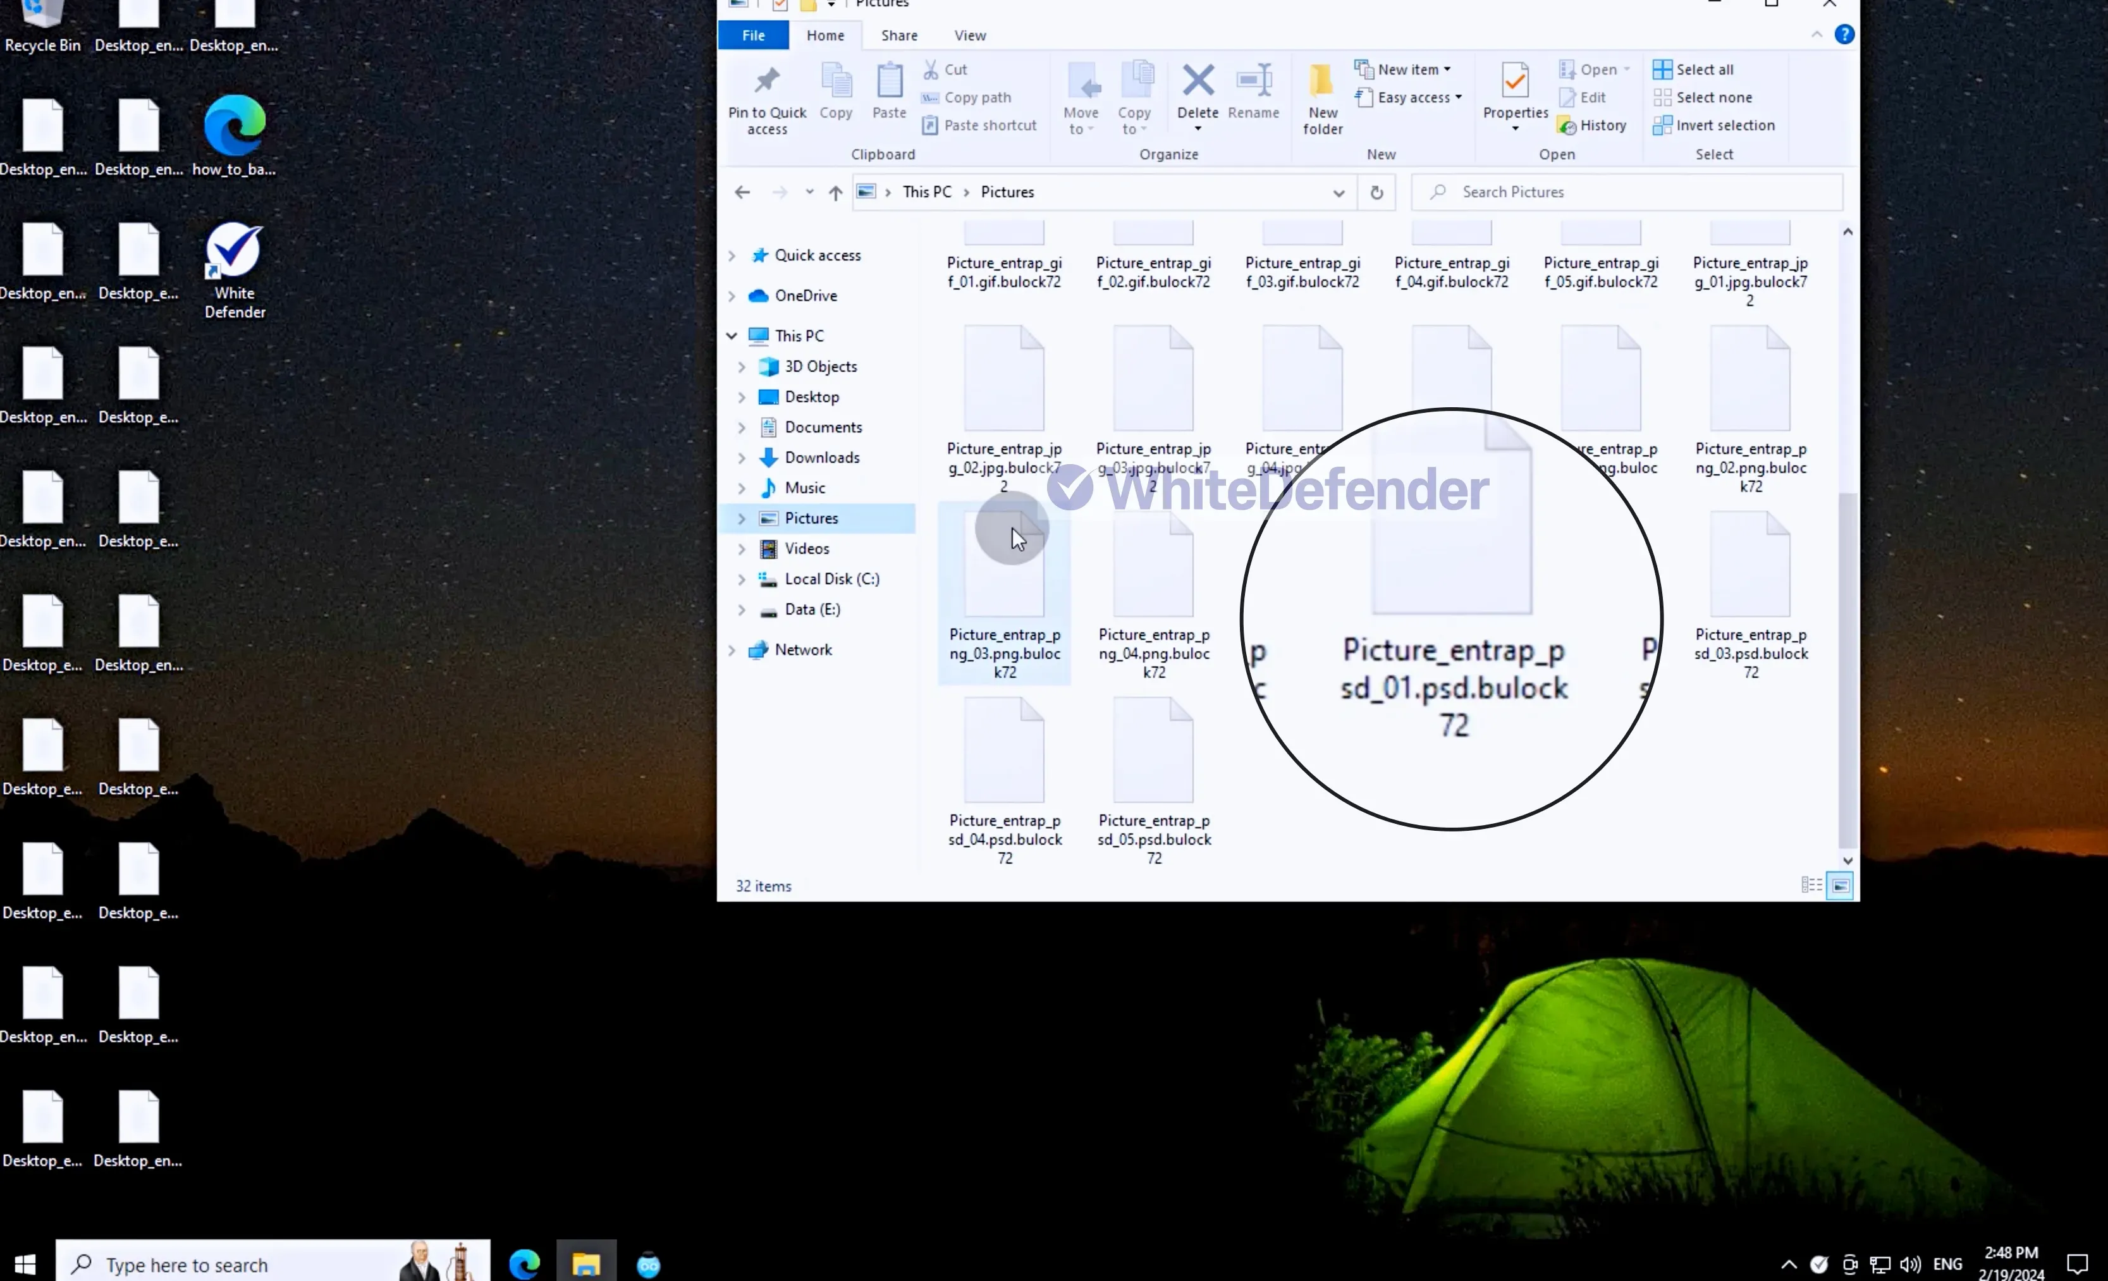Open the Share ribbon tab
Viewport: 2108px width, 1281px height.
click(898, 35)
